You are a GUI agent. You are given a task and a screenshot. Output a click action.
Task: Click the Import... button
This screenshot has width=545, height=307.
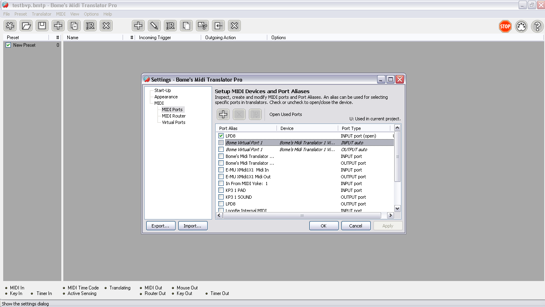coord(192,226)
